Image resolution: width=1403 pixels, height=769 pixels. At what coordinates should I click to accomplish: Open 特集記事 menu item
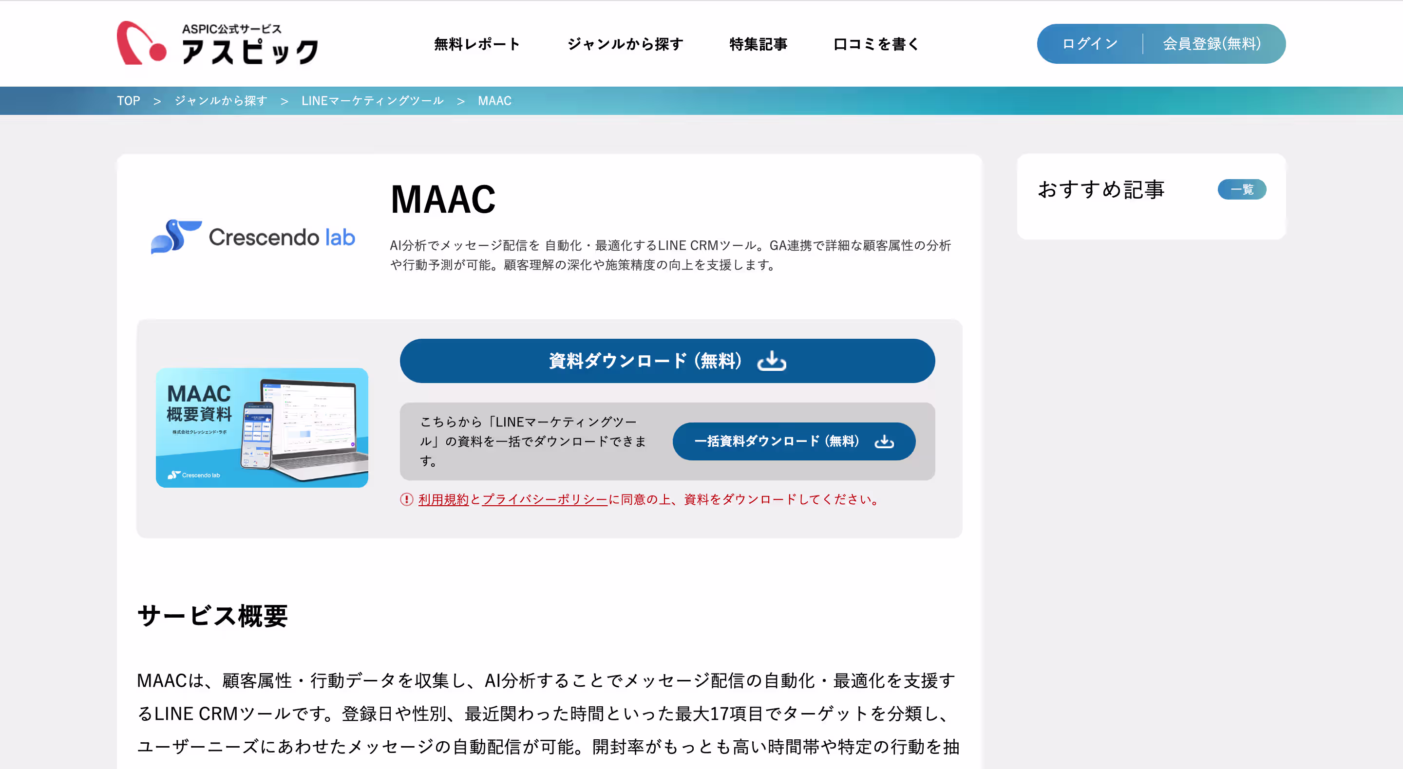(758, 43)
